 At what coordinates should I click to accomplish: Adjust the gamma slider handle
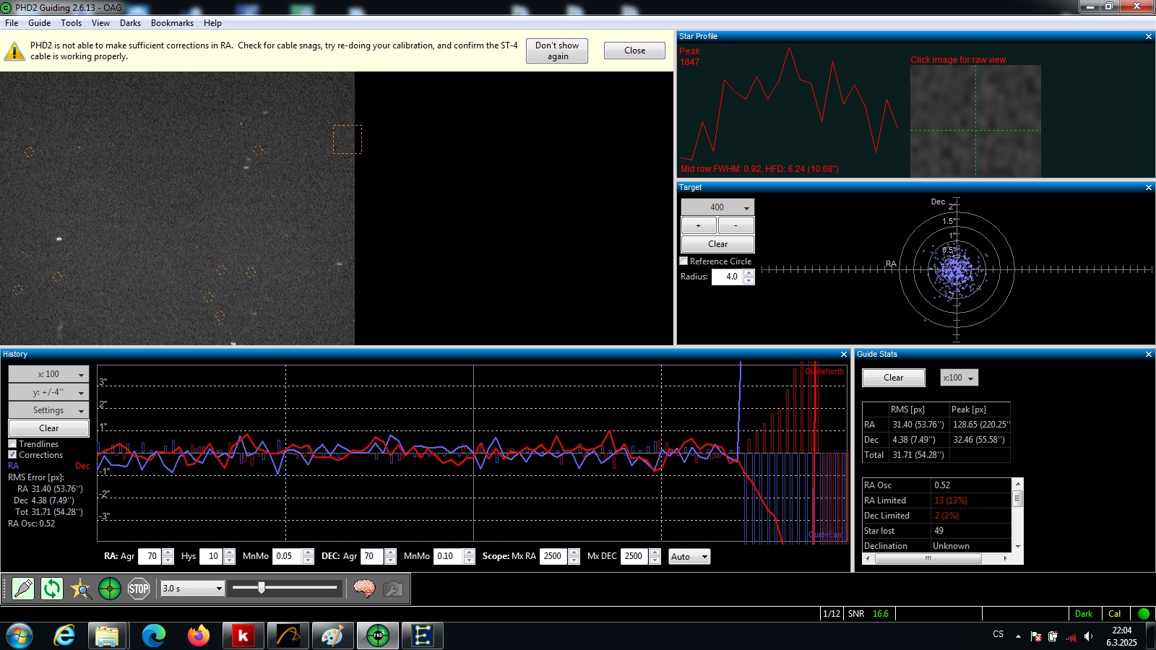click(x=262, y=588)
